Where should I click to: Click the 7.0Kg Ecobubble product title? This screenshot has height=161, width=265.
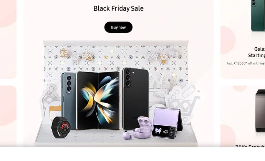coord(250,146)
